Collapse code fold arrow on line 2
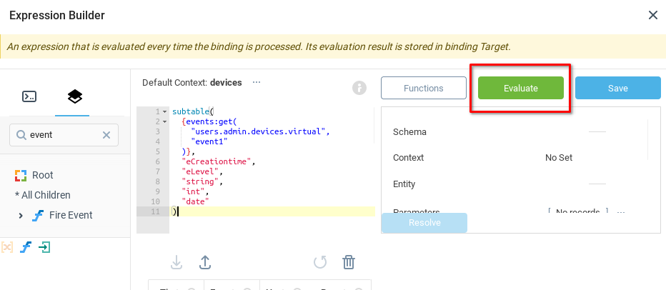The height and width of the screenshot is (290, 666). [x=165, y=122]
